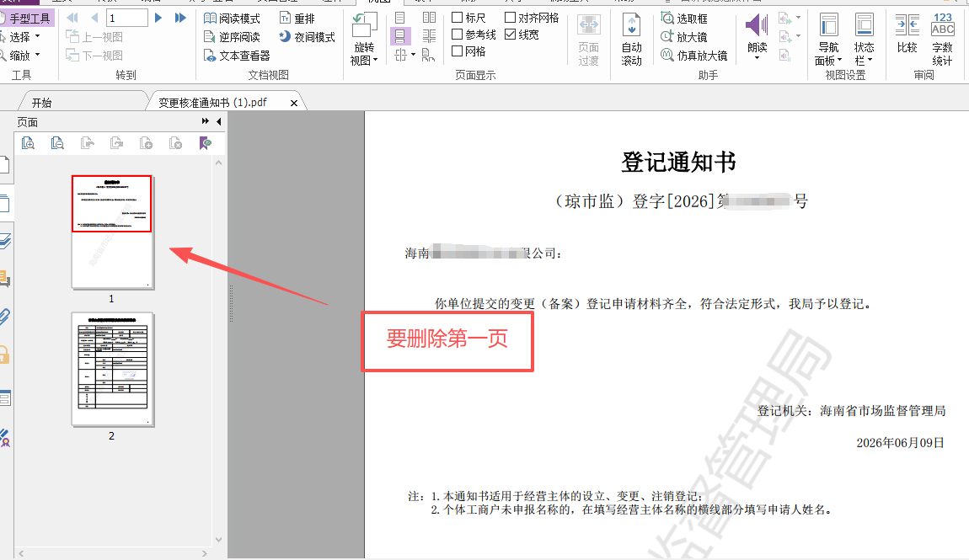The image size is (969, 560).
Task: Open the Text Viewer (文本查看器)
Action: (237, 56)
